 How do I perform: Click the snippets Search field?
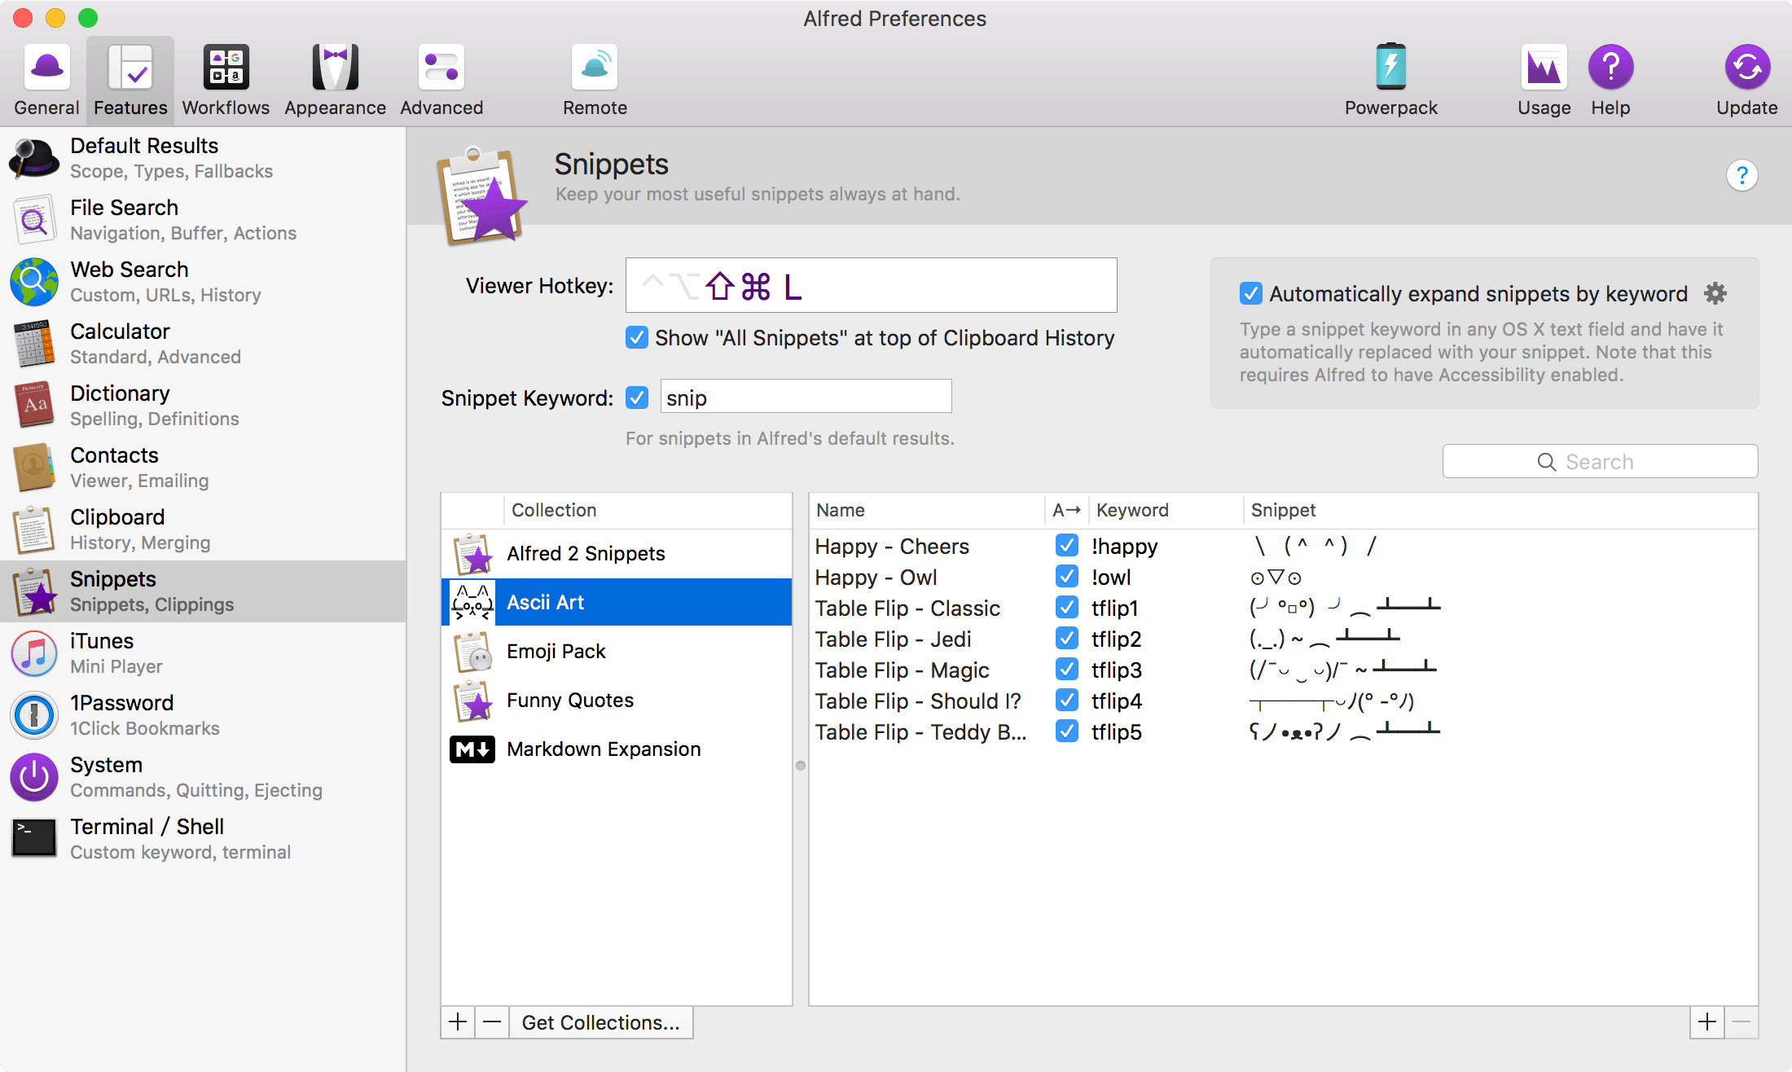coord(1600,462)
